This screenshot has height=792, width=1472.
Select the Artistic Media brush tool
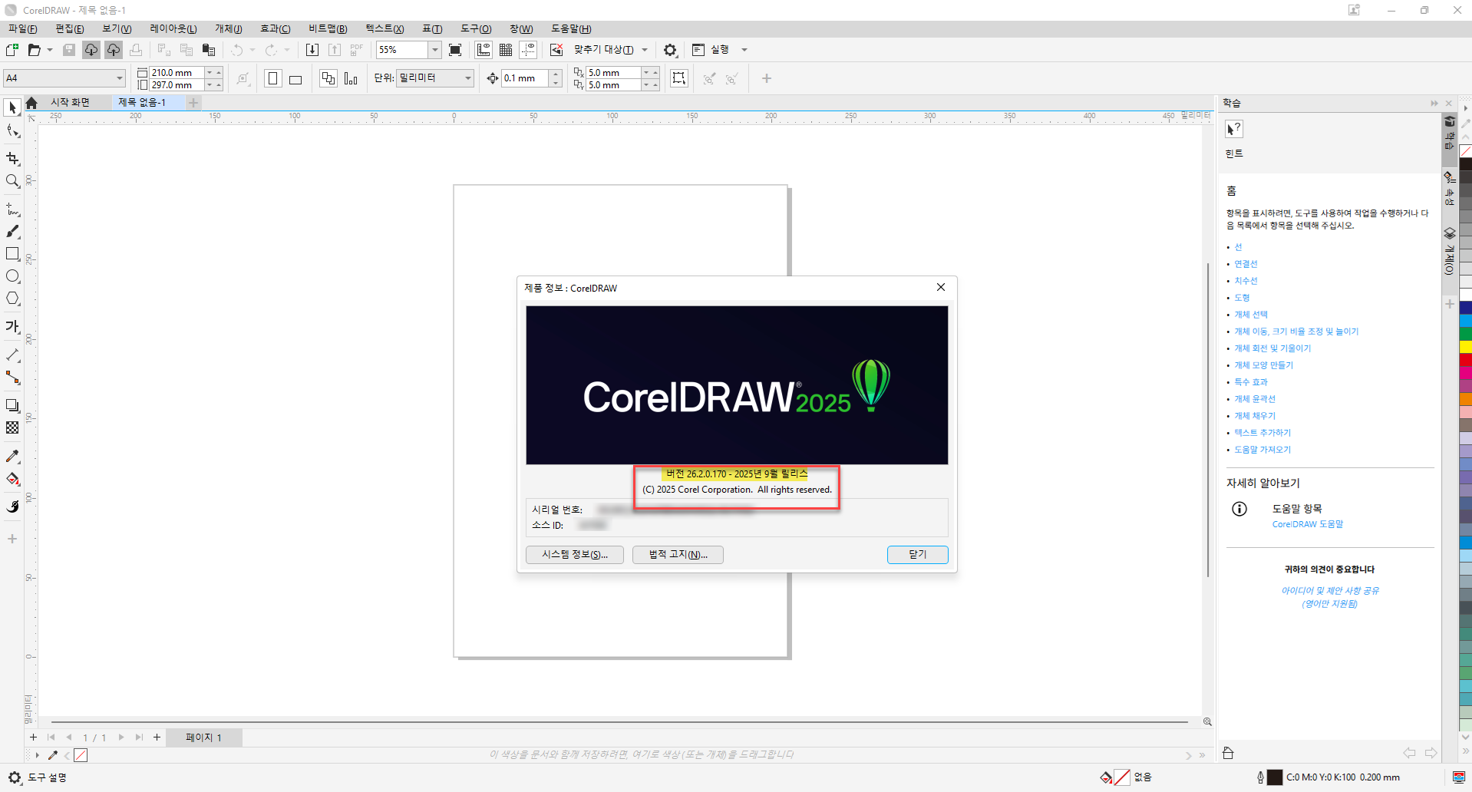tap(12, 231)
